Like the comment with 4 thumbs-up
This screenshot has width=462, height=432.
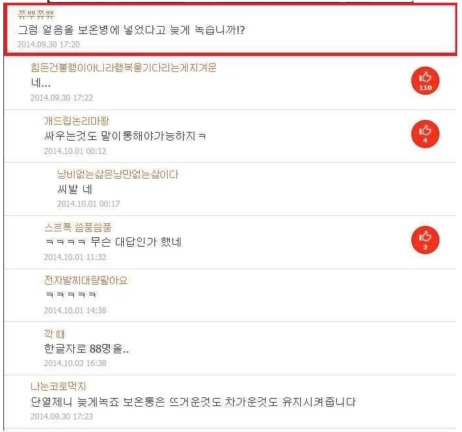pos(425,134)
